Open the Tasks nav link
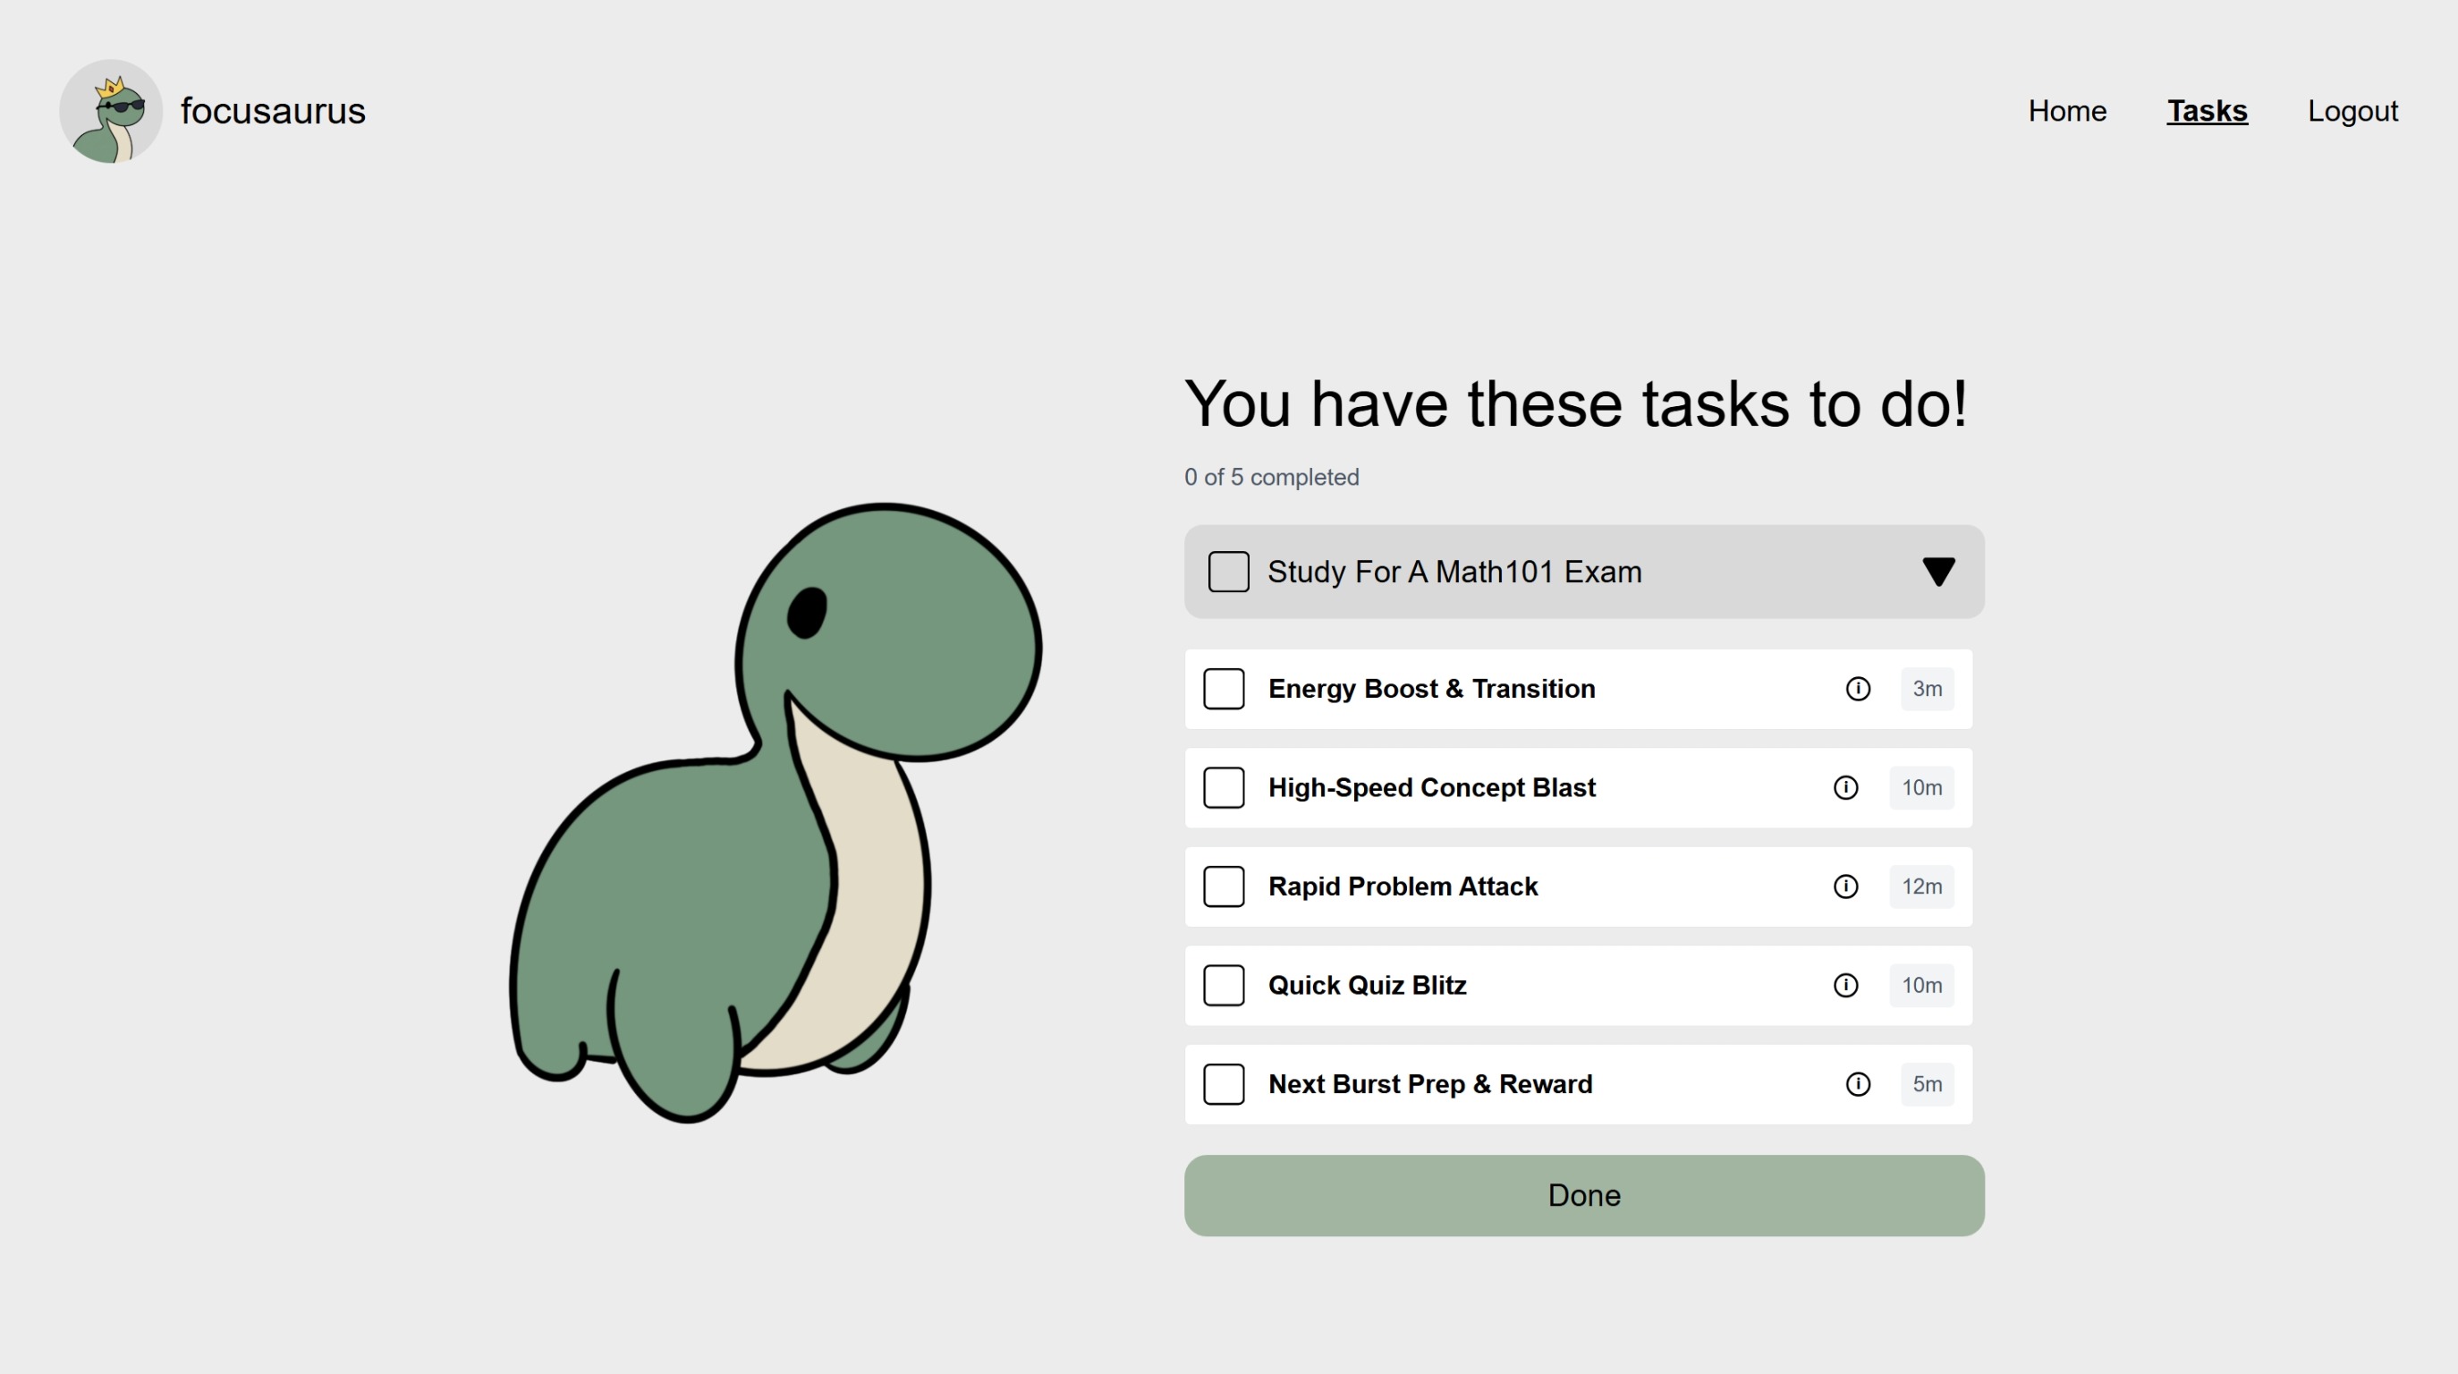Image resolution: width=2458 pixels, height=1374 pixels. pos(2206,111)
